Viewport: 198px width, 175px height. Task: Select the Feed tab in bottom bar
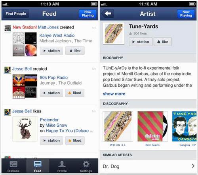pos(38,166)
